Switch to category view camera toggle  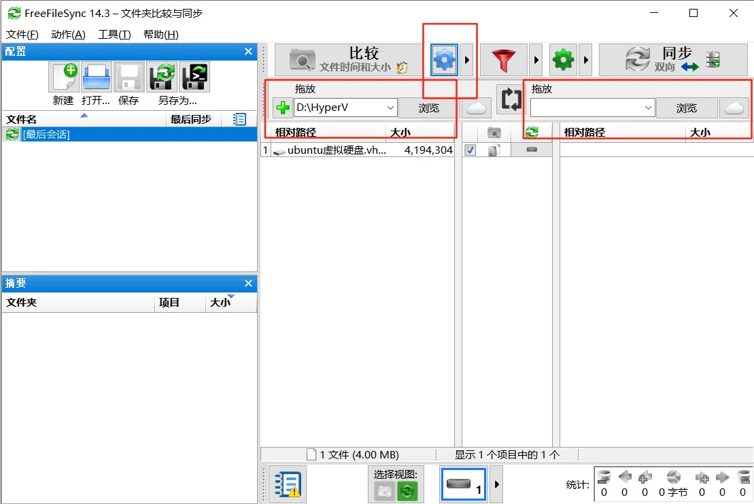tap(384, 492)
